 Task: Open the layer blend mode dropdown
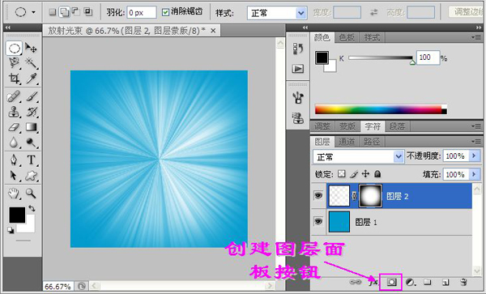click(358, 156)
